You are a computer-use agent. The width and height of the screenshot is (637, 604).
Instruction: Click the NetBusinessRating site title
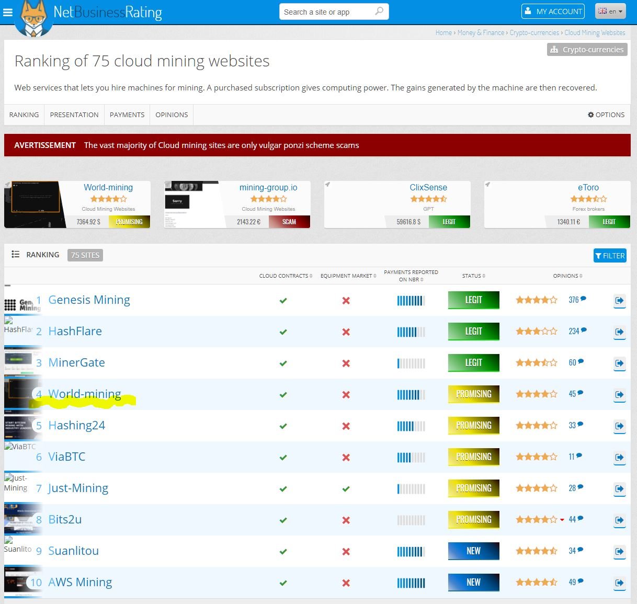108,12
